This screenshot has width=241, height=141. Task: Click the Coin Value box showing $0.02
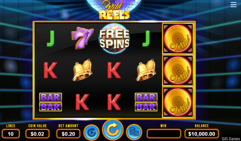pos(37,134)
